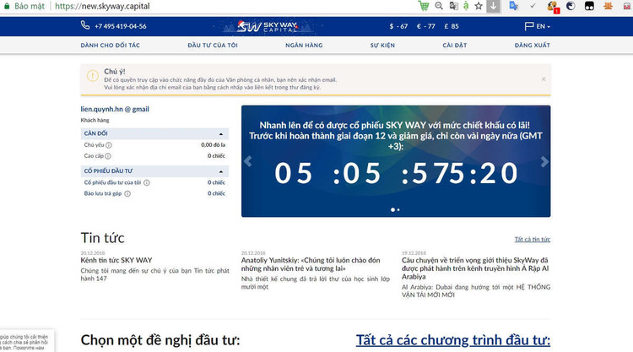Click the info icon beside Bảo lưu trả góp

pos(127,193)
